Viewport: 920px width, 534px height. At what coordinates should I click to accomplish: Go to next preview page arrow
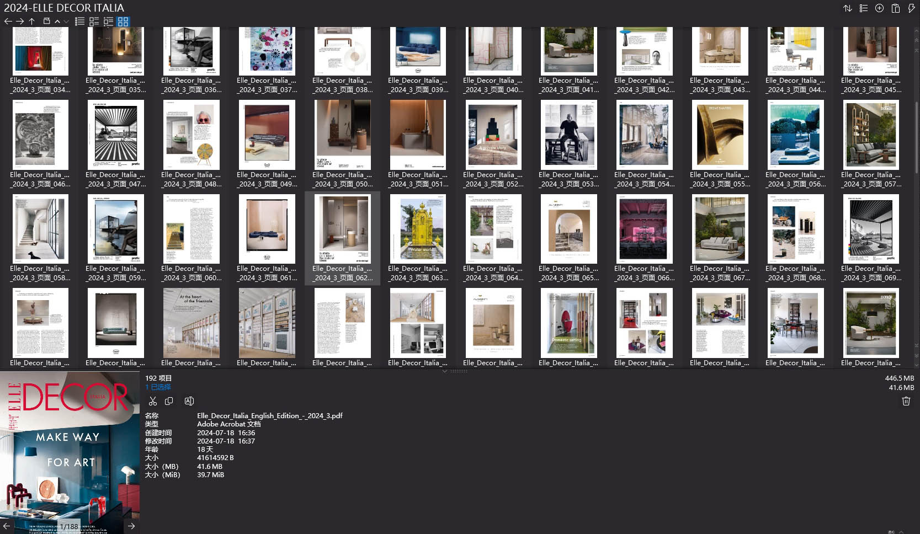131,526
